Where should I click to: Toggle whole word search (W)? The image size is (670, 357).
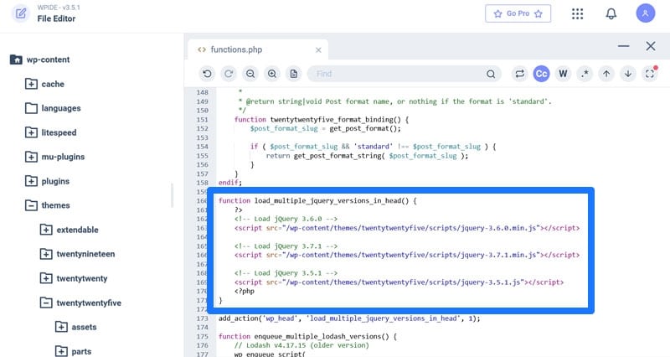(563, 74)
